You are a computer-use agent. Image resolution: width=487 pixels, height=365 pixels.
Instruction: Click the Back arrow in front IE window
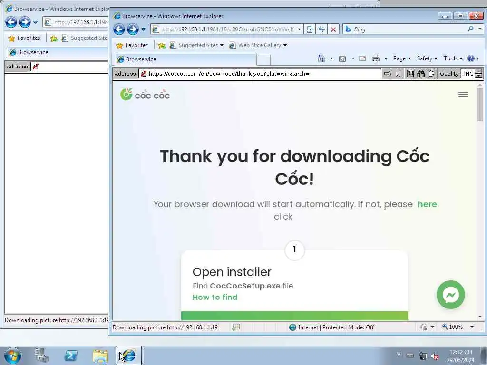point(119,29)
